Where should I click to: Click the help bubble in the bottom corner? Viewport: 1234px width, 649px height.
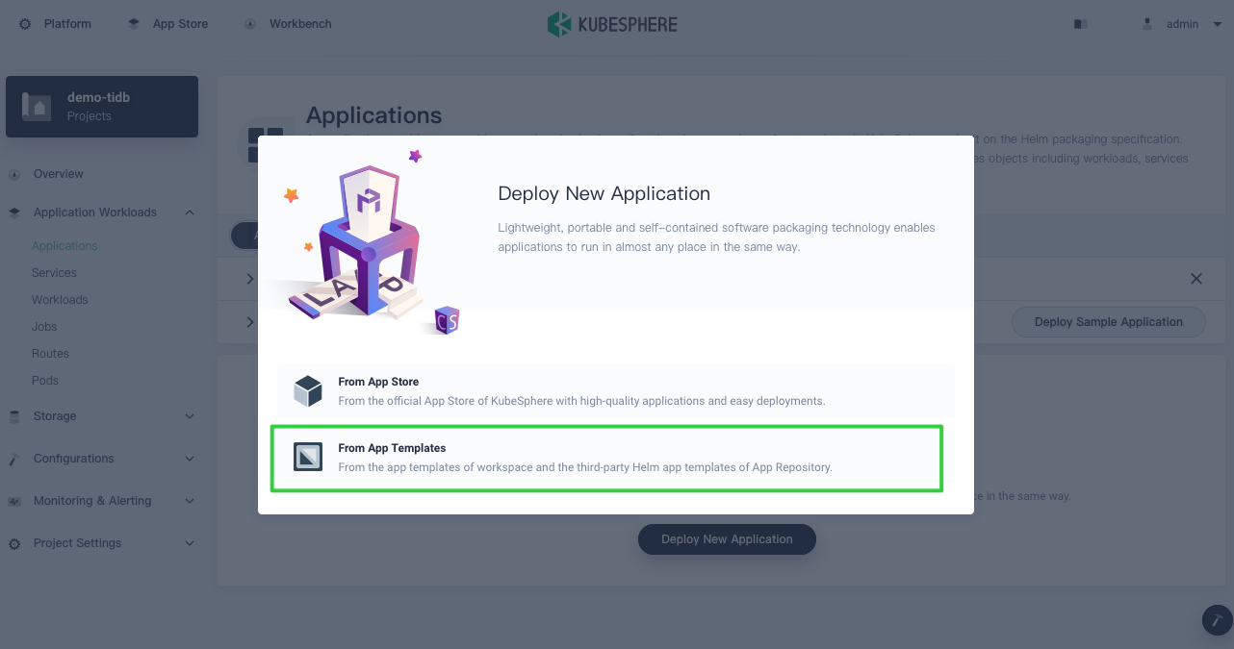pyautogui.click(x=1216, y=620)
